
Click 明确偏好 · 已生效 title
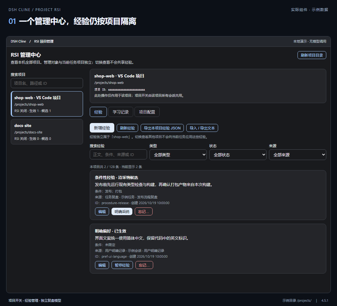click(x=111, y=231)
